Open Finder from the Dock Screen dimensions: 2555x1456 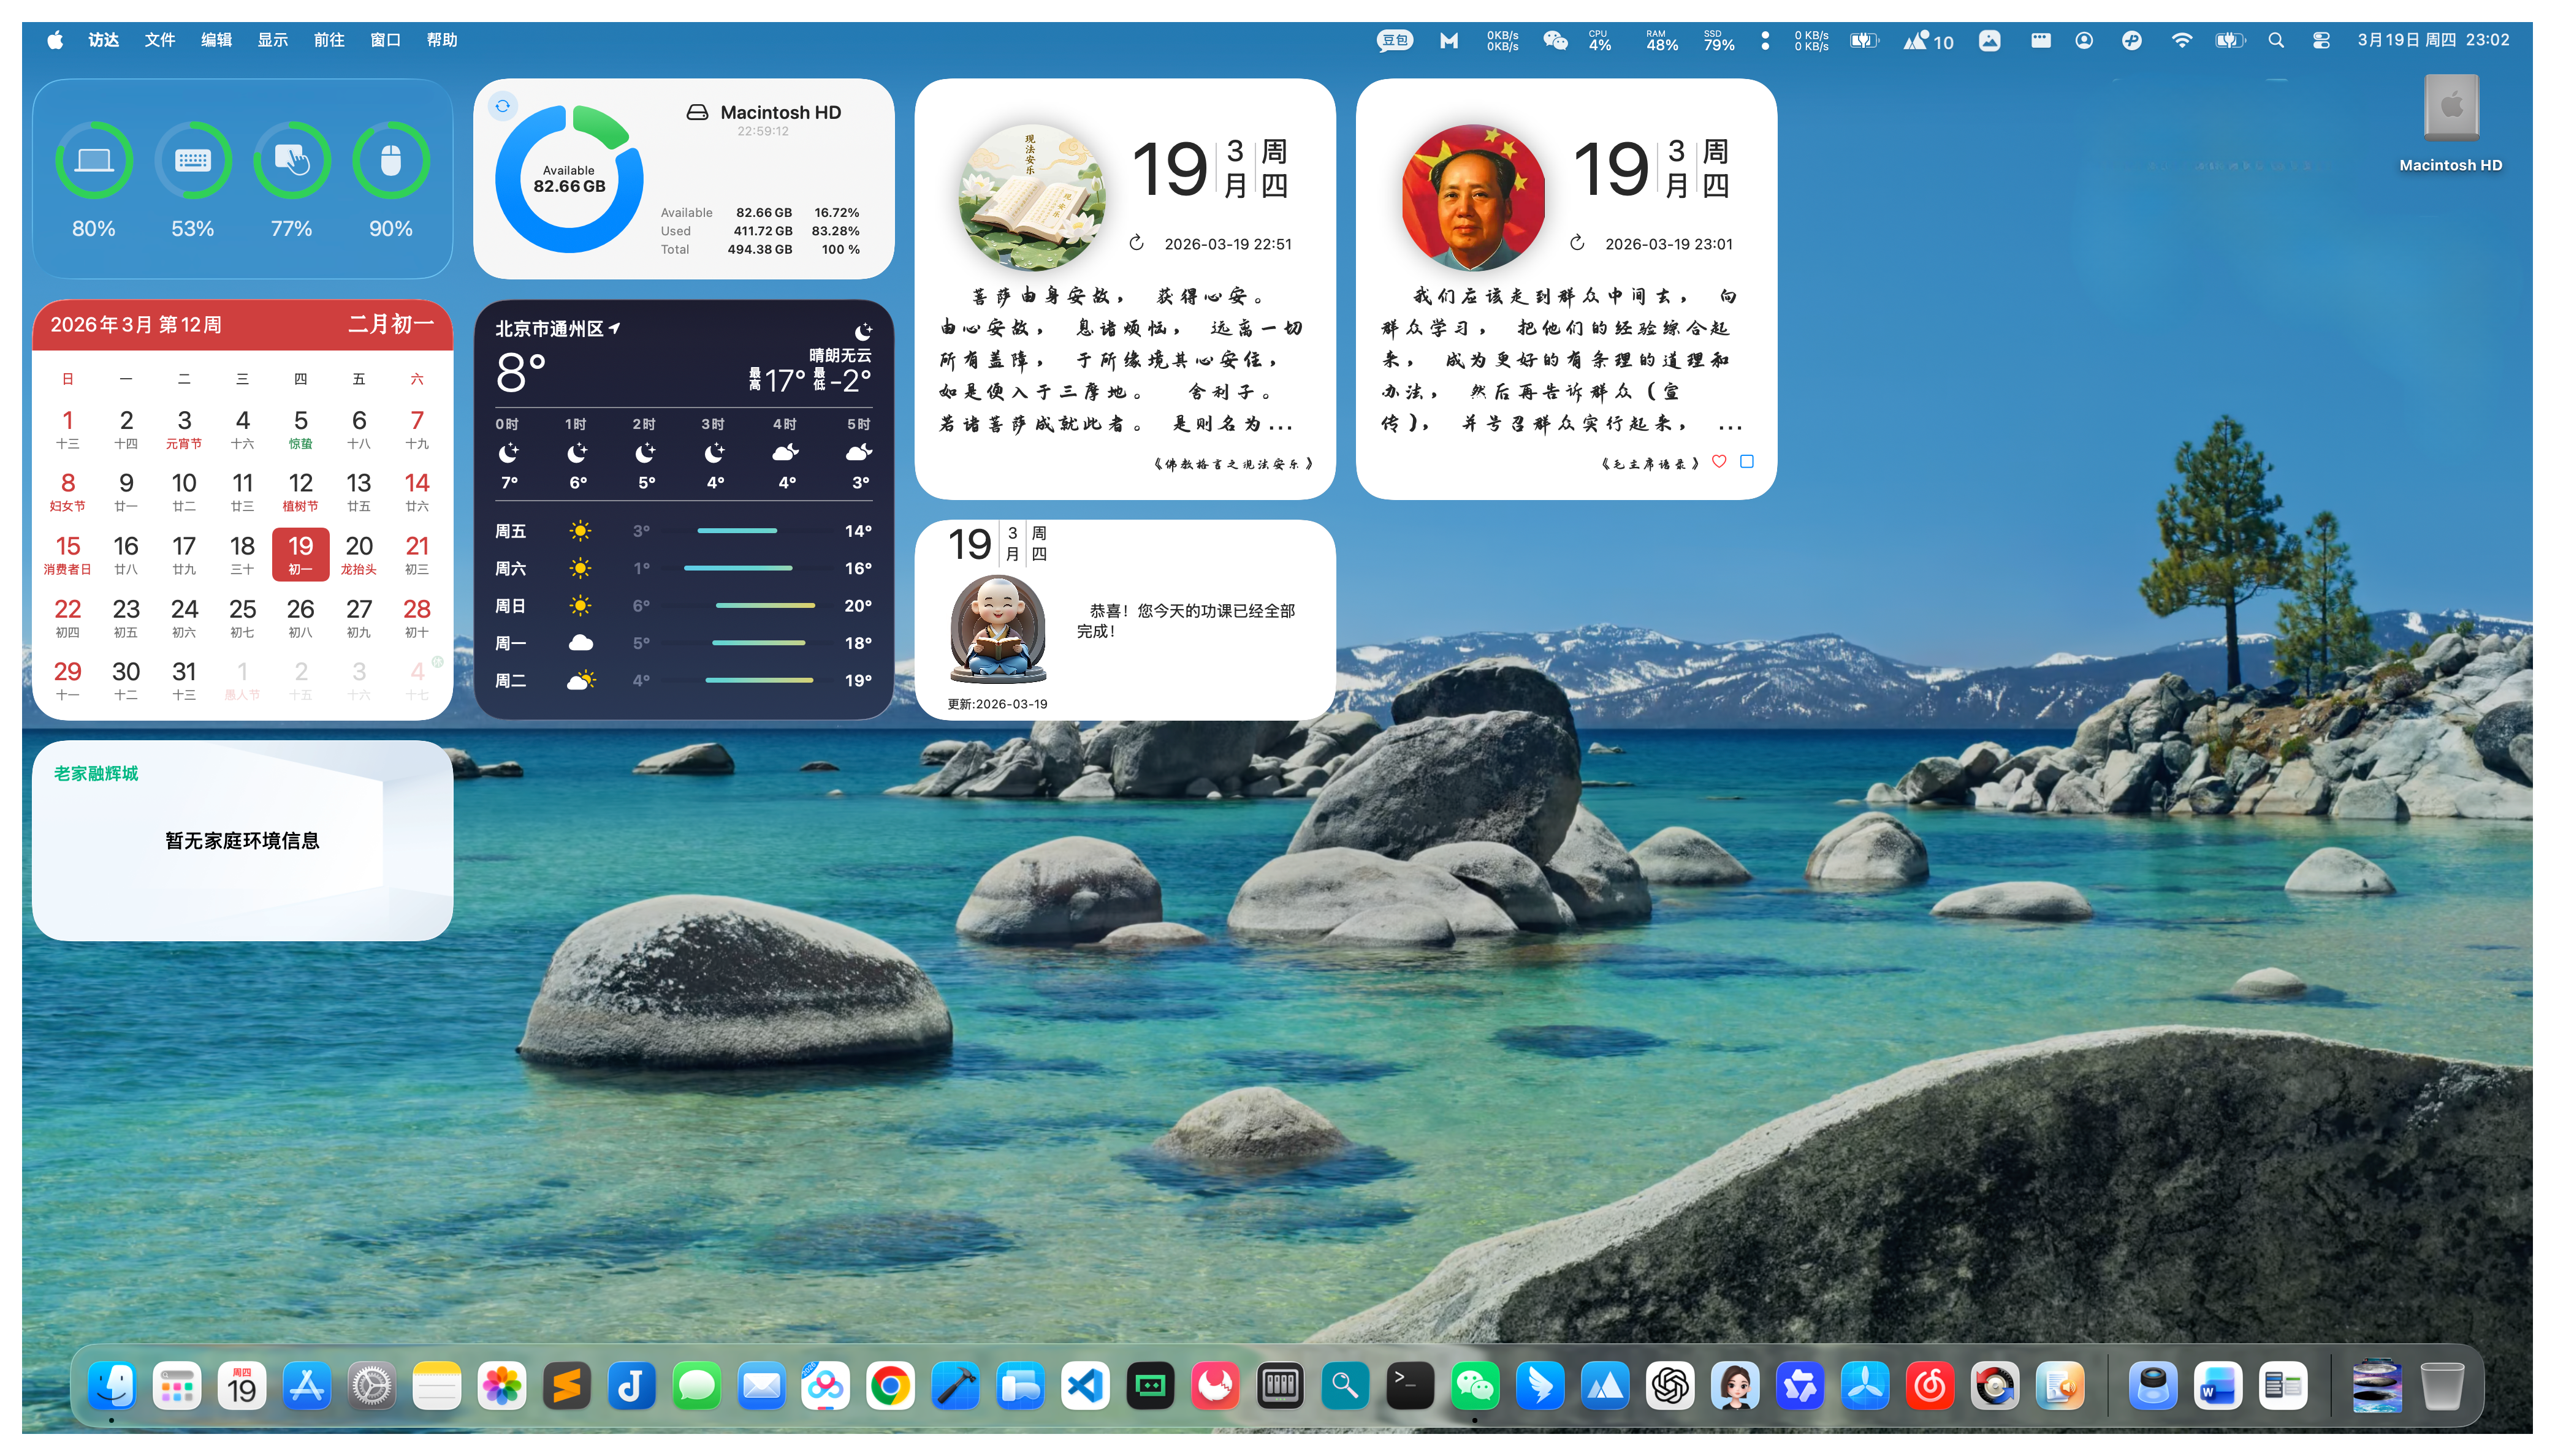pos(112,1386)
